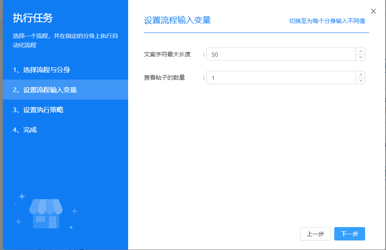Decrease 查看帖子的数量 with down arrow
Viewport: 386px width, 250px height.
(x=361, y=81)
